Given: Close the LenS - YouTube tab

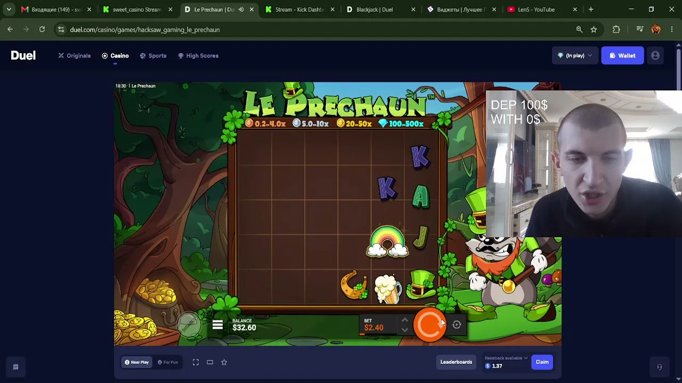Looking at the screenshot, I should 575,10.
